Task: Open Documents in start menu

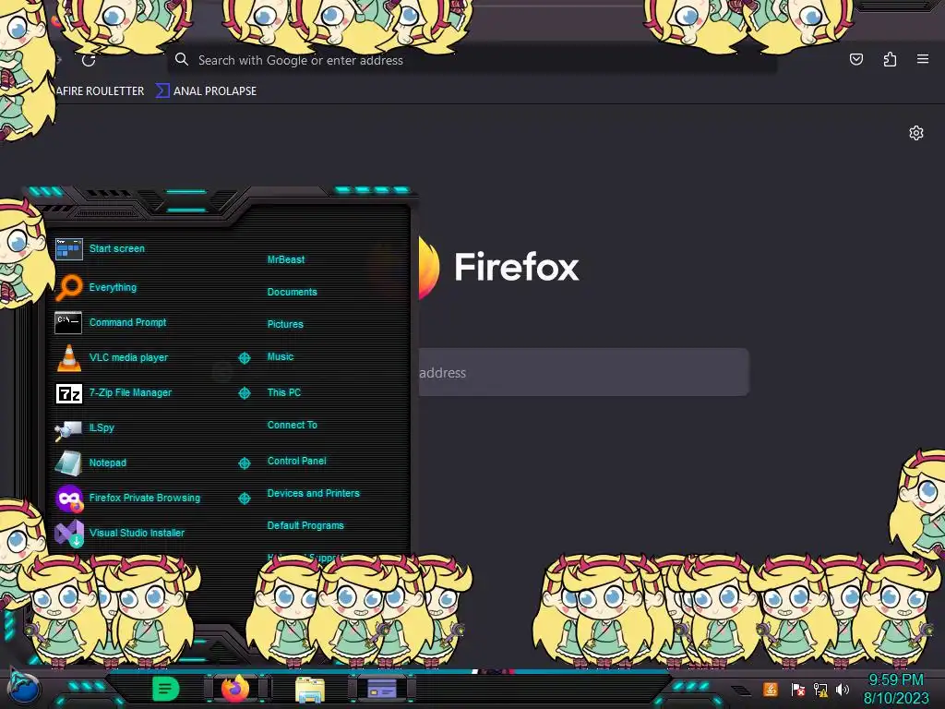Action: coord(292,292)
